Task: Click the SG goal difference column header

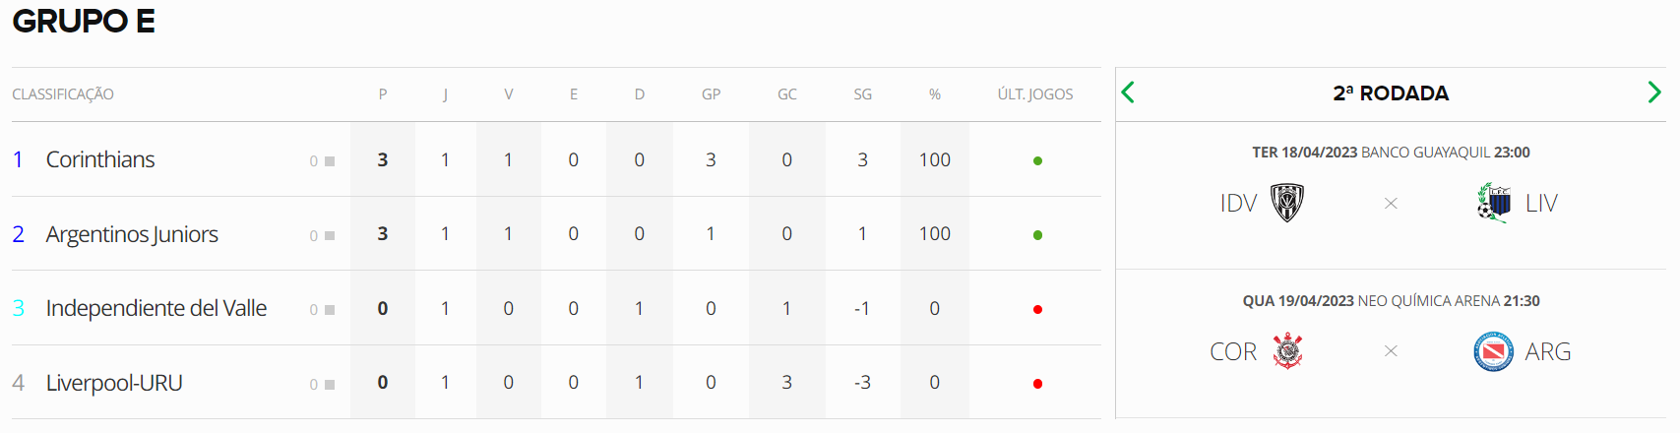Action: click(x=862, y=94)
